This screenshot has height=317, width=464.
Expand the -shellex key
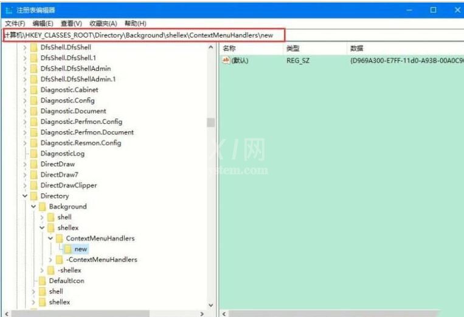click(x=42, y=270)
